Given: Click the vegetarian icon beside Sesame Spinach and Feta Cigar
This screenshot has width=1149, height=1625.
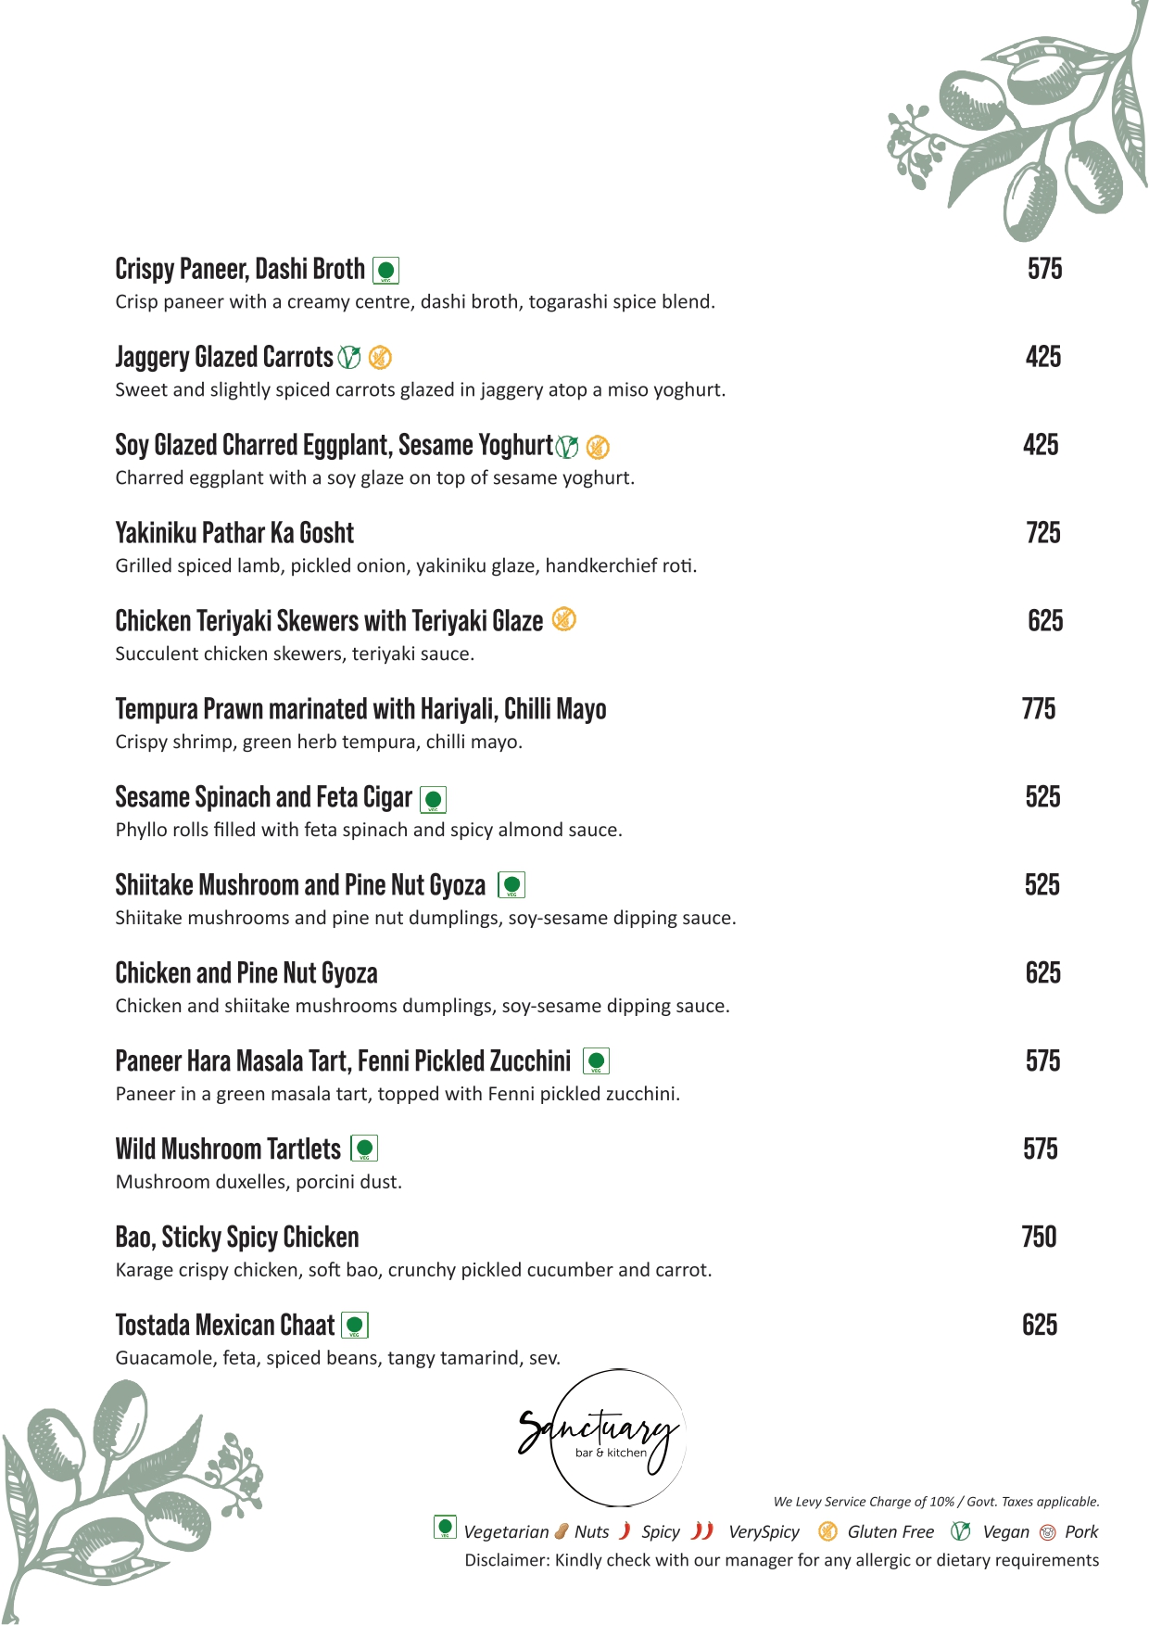Looking at the screenshot, I should point(433,799).
